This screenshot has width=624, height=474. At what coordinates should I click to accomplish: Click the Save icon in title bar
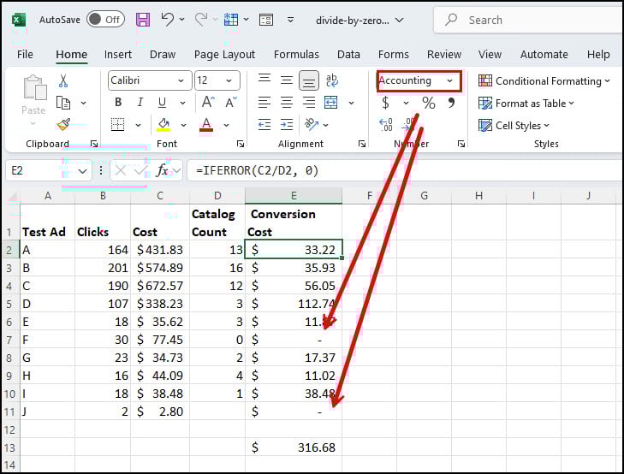(143, 20)
